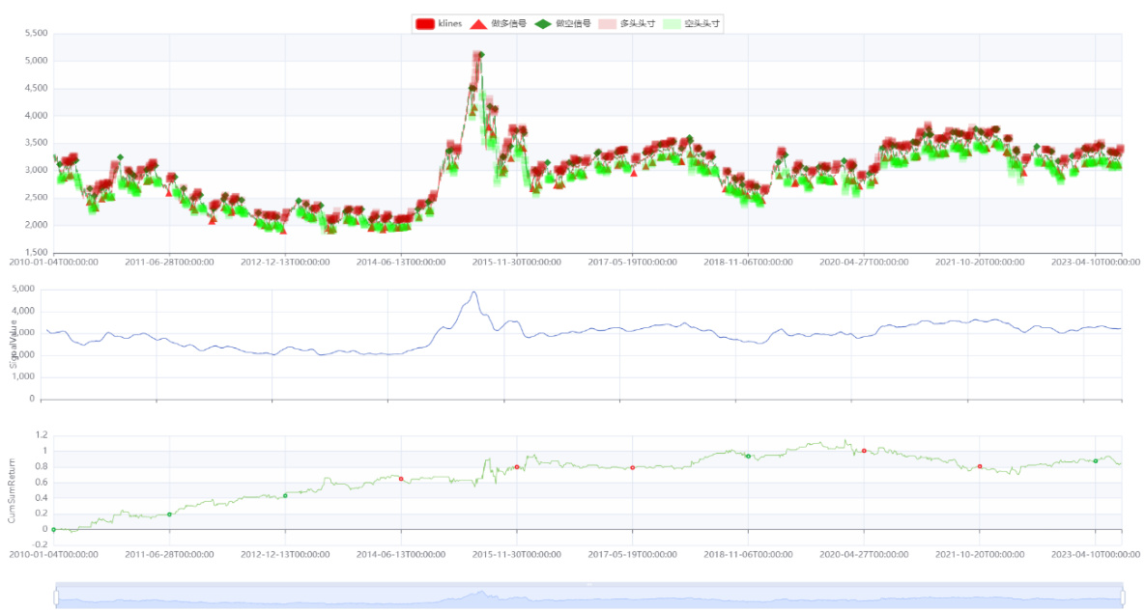Click the right handle of the zoom slider
Viewport: 1145px width, 611px height.
tap(1124, 598)
